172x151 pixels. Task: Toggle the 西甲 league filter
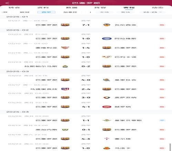[46, 12]
